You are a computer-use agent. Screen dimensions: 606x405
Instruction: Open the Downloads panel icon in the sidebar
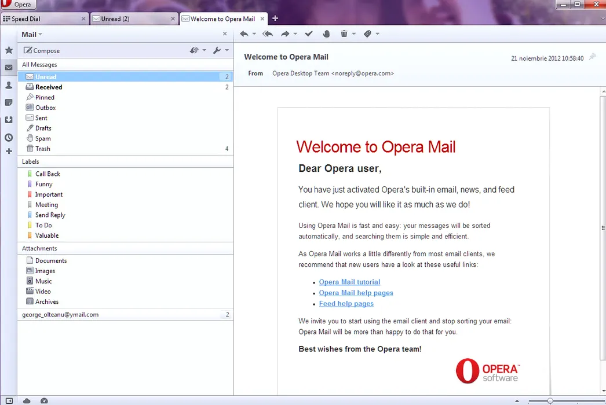click(x=9, y=120)
